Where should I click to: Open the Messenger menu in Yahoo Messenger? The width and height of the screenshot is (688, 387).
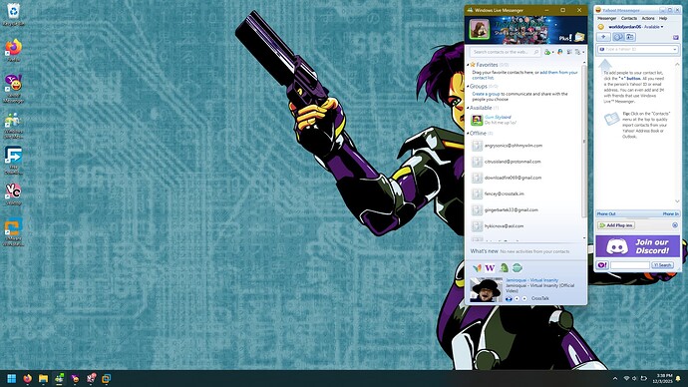(607, 18)
